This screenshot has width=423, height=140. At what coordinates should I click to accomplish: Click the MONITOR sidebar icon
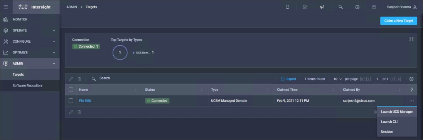tap(6, 19)
